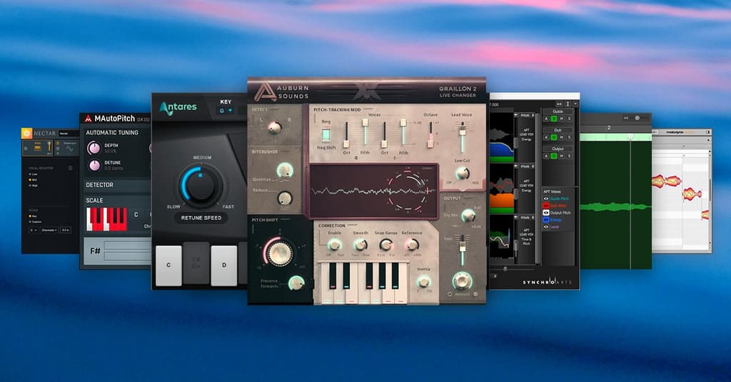
Task: Open the Synchro Arts top-right dropdown arrow
Action: (575, 104)
